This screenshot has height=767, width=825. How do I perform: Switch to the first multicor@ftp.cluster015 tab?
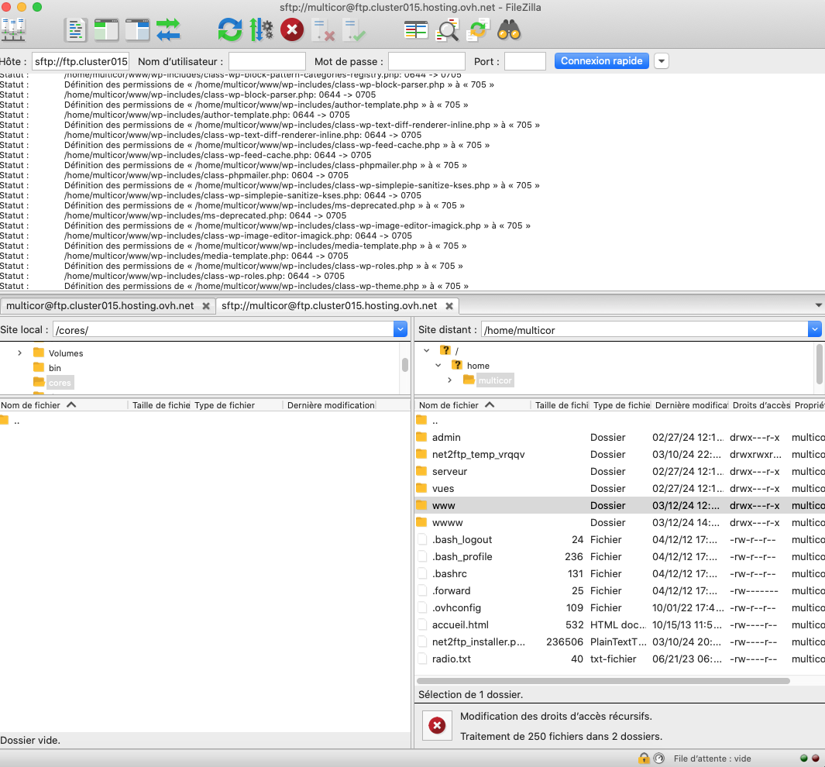click(100, 305)
